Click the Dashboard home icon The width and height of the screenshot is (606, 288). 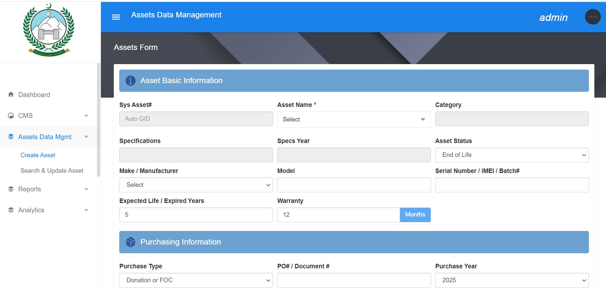tap(11, 94)
